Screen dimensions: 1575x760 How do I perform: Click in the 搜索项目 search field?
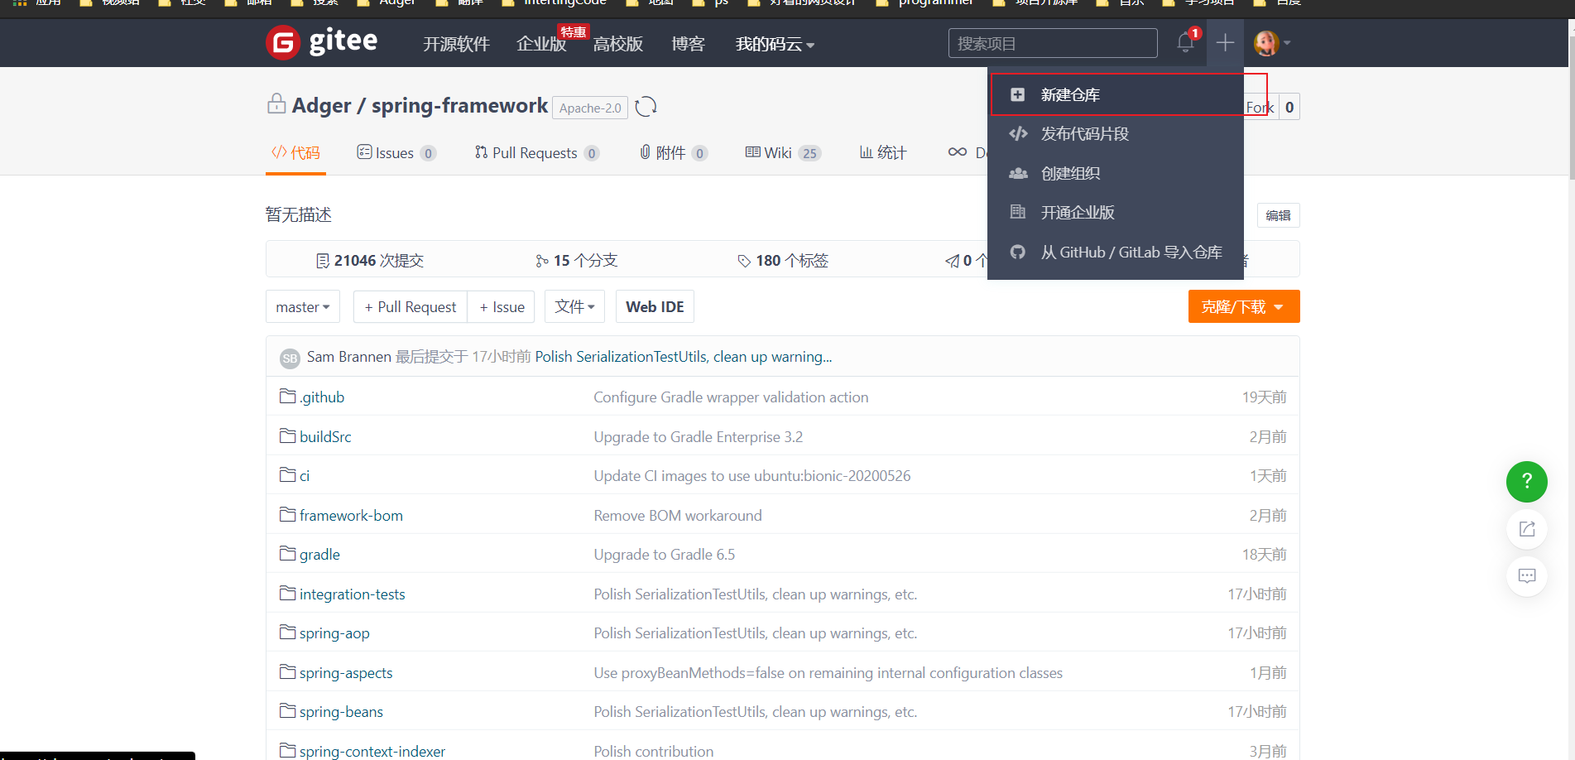[1053, 43]
